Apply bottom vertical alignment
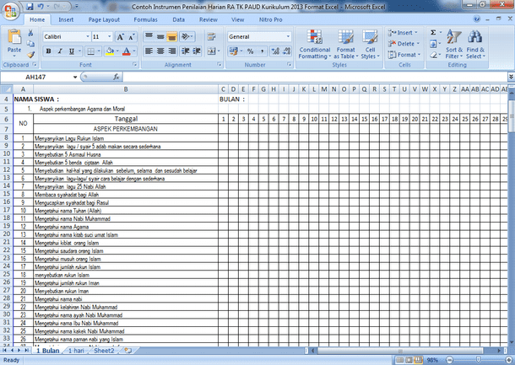Viewport: 515px width, 365px height. coord(171,37)
